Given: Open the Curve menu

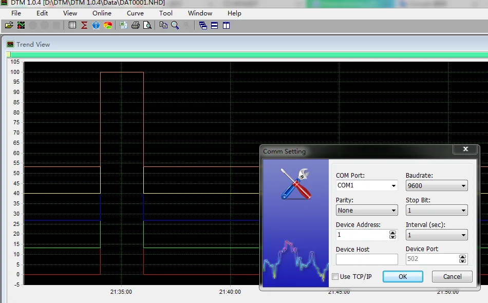Looking at the screenshot, I should click(x=135, y=13).
